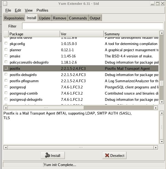Image resolution: width=166 pixels, height=169 pixels.
Task: Sort list by Package column header
Action: (x=34, y=34)
